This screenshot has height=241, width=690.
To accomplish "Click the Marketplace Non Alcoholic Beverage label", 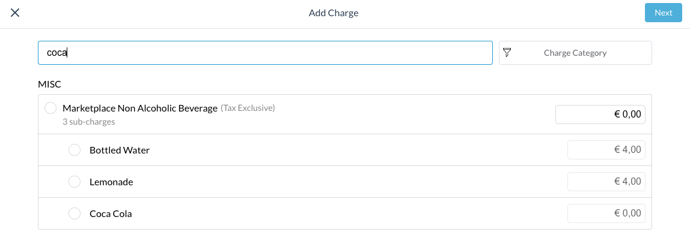I will tap(139, 109).
